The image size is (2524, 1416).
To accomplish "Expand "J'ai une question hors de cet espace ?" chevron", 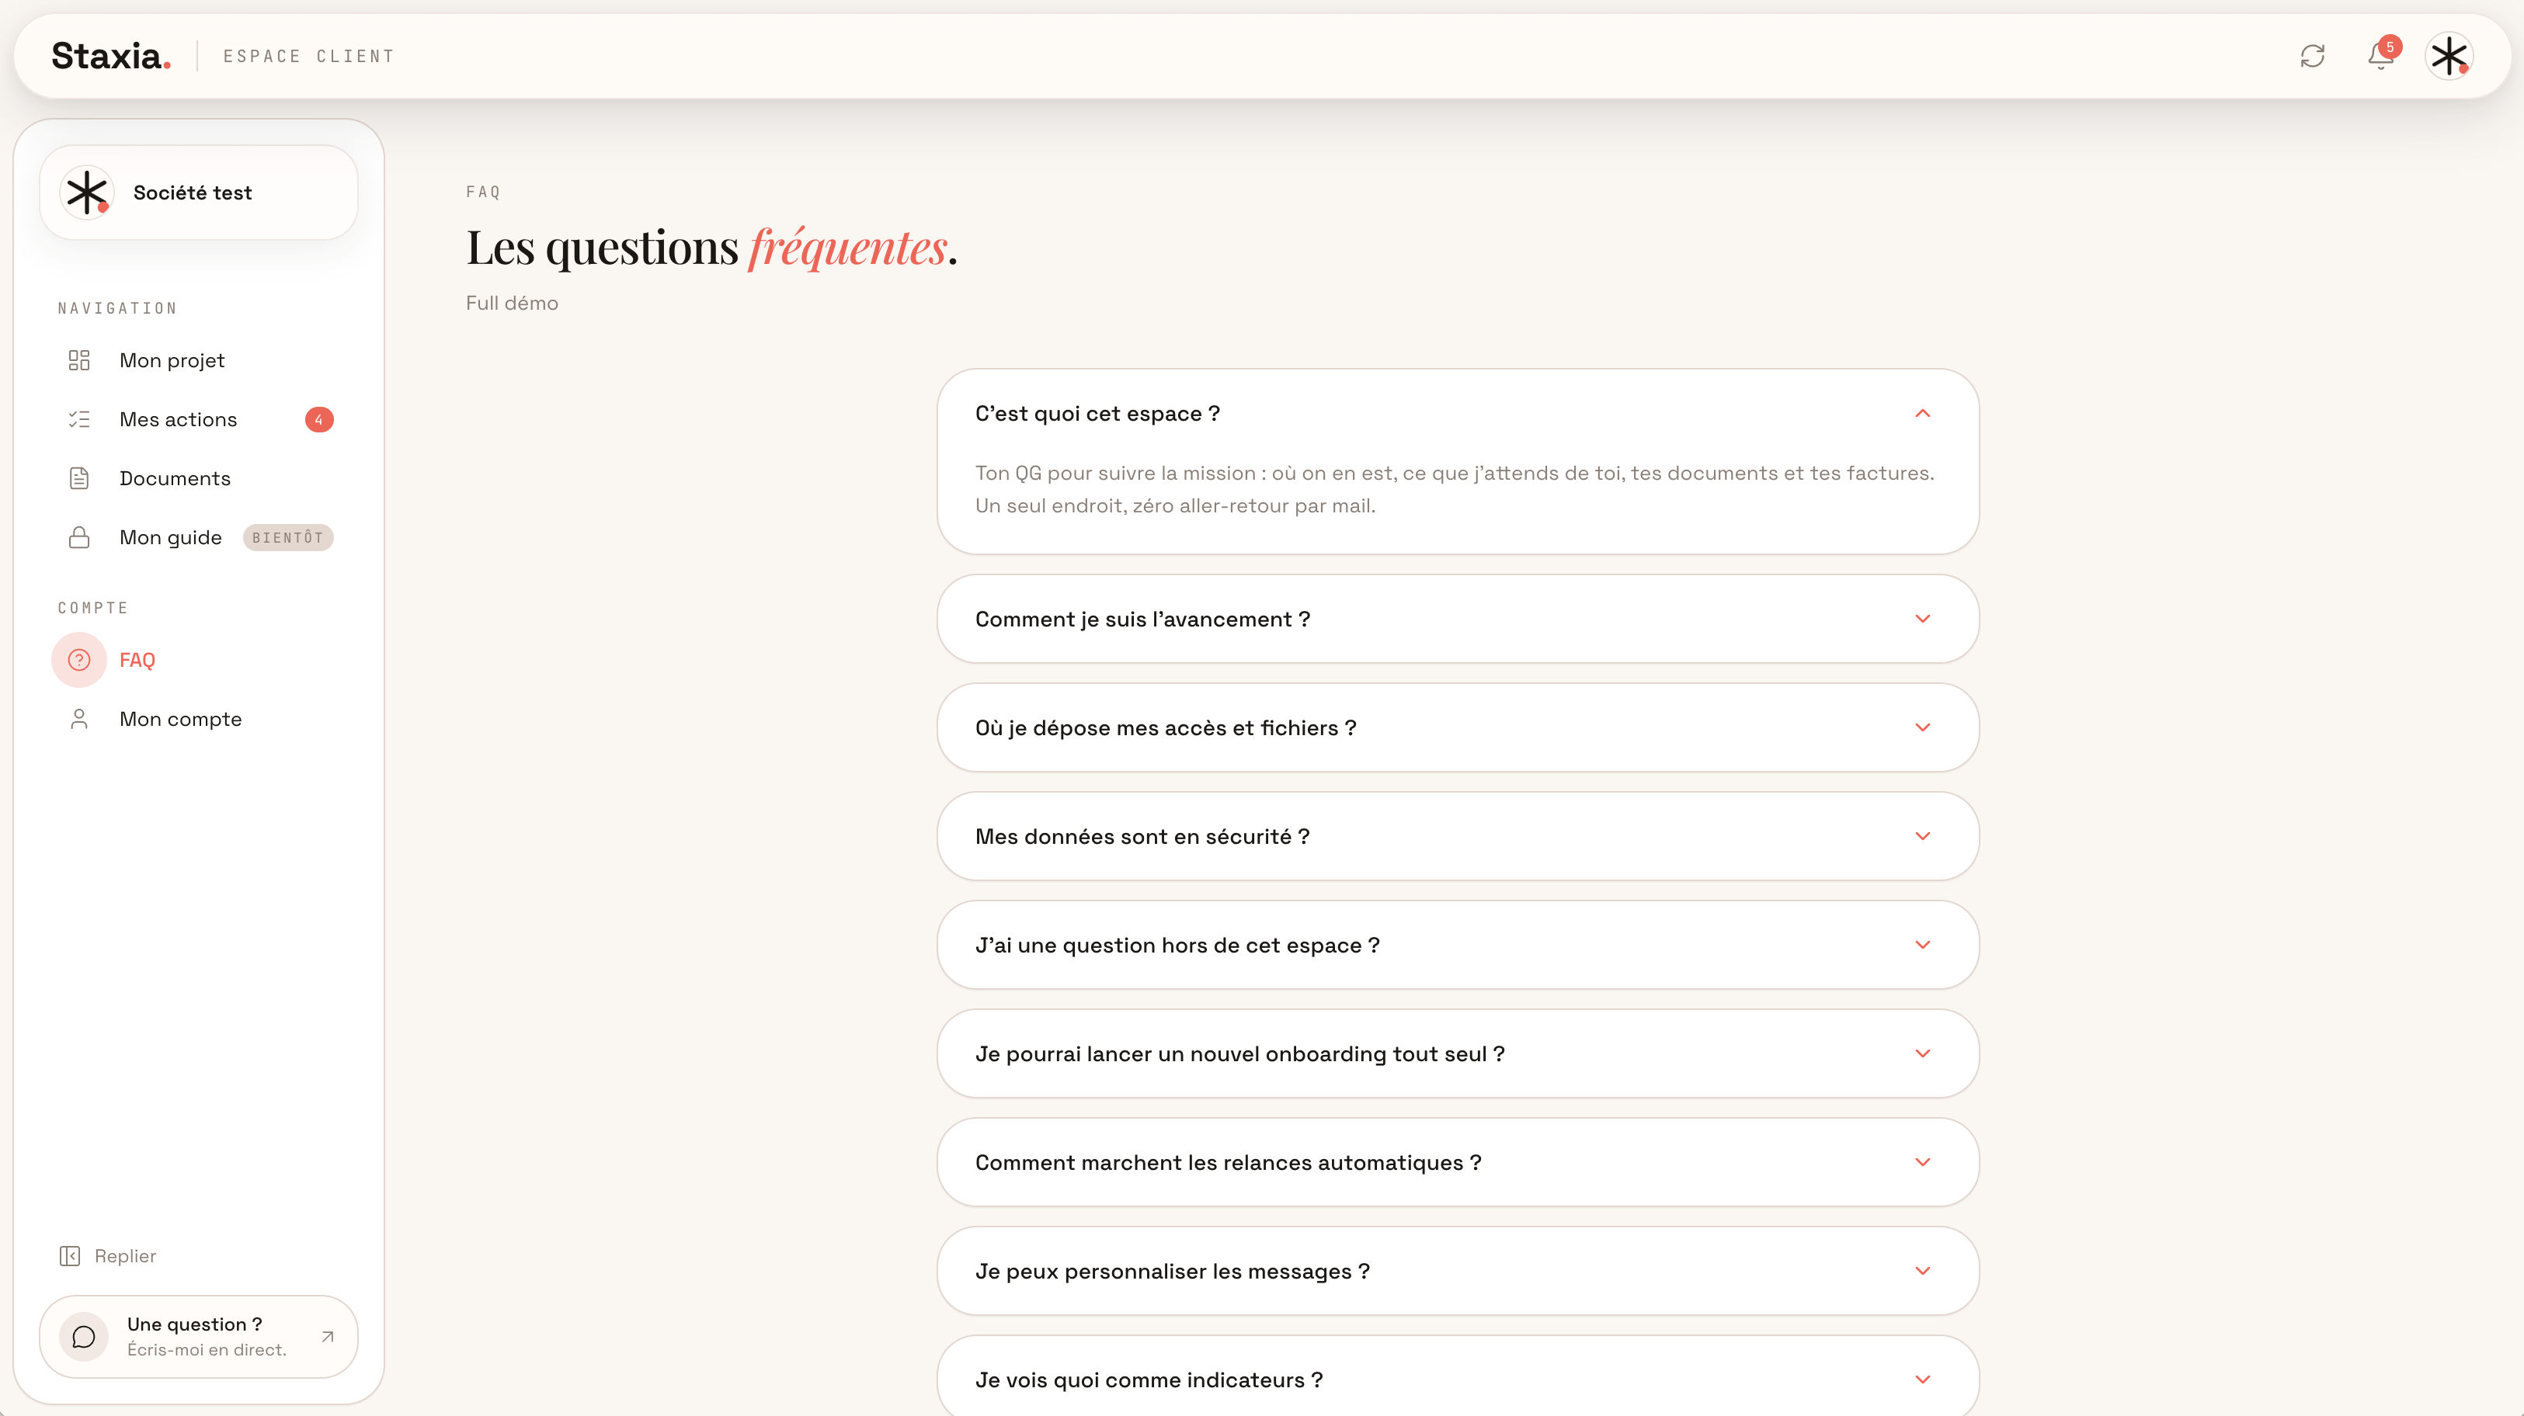I will pos(1922,945).
